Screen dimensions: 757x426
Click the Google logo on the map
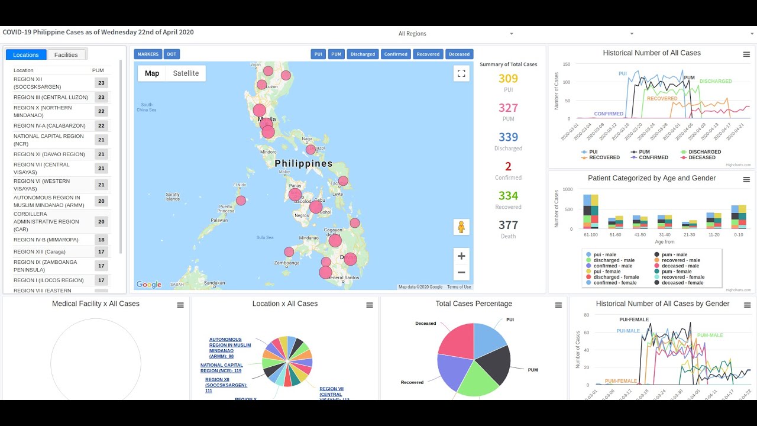pos(149,285)
